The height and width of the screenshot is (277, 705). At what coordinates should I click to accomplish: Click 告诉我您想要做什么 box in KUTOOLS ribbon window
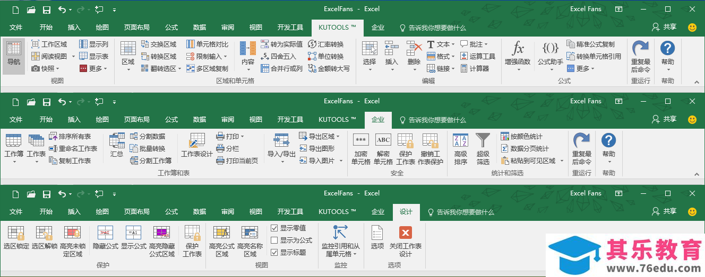tap(433, 28)
